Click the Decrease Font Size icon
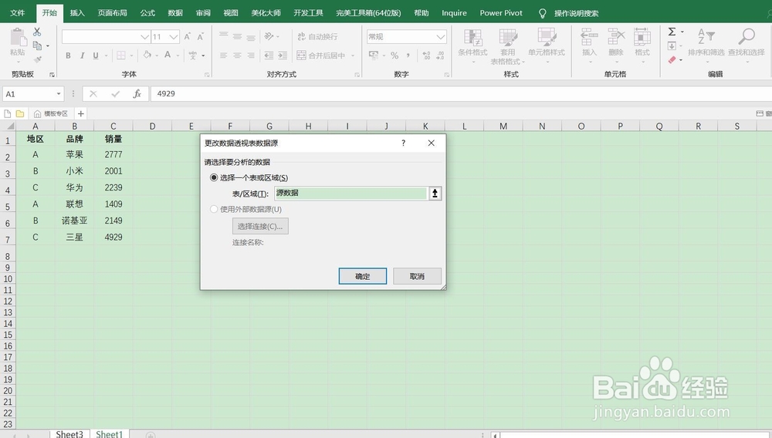The image size is (772, 438). click(x=201, y=37)
